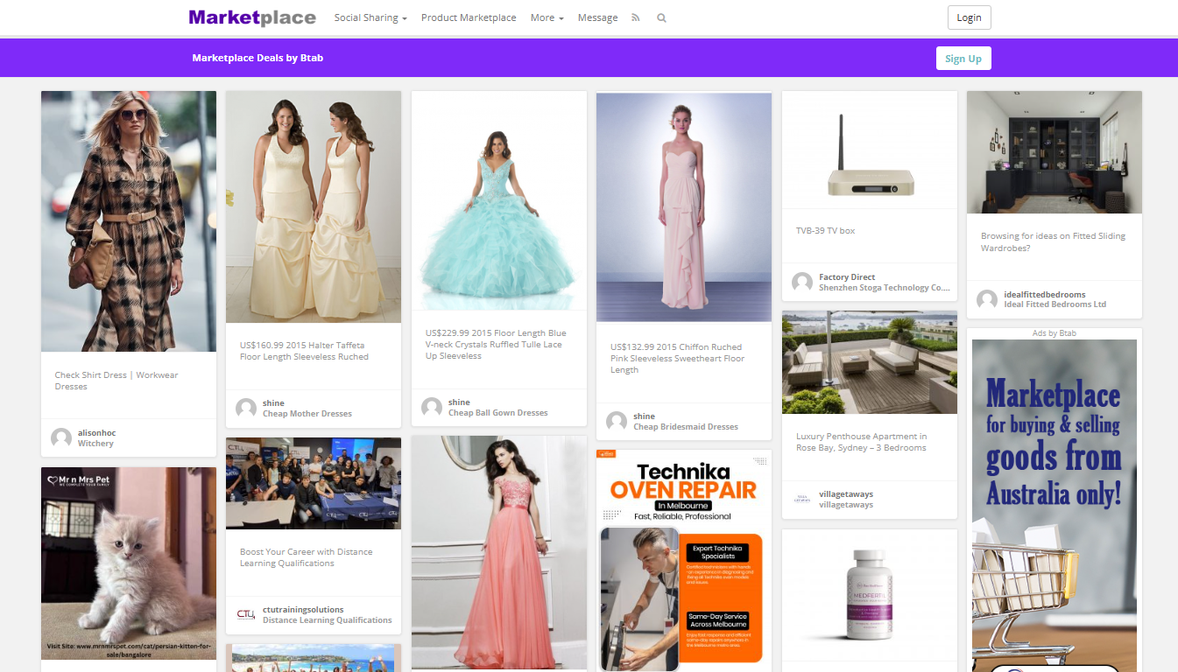Open Boost Your Career Distance Learning link
Viewport: 1178px width, 672px height.
[x=306, y=557]
